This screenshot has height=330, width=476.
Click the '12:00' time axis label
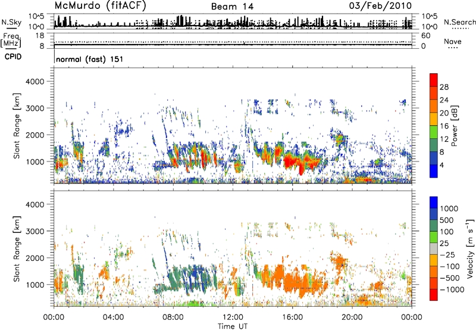coord(233,317)
